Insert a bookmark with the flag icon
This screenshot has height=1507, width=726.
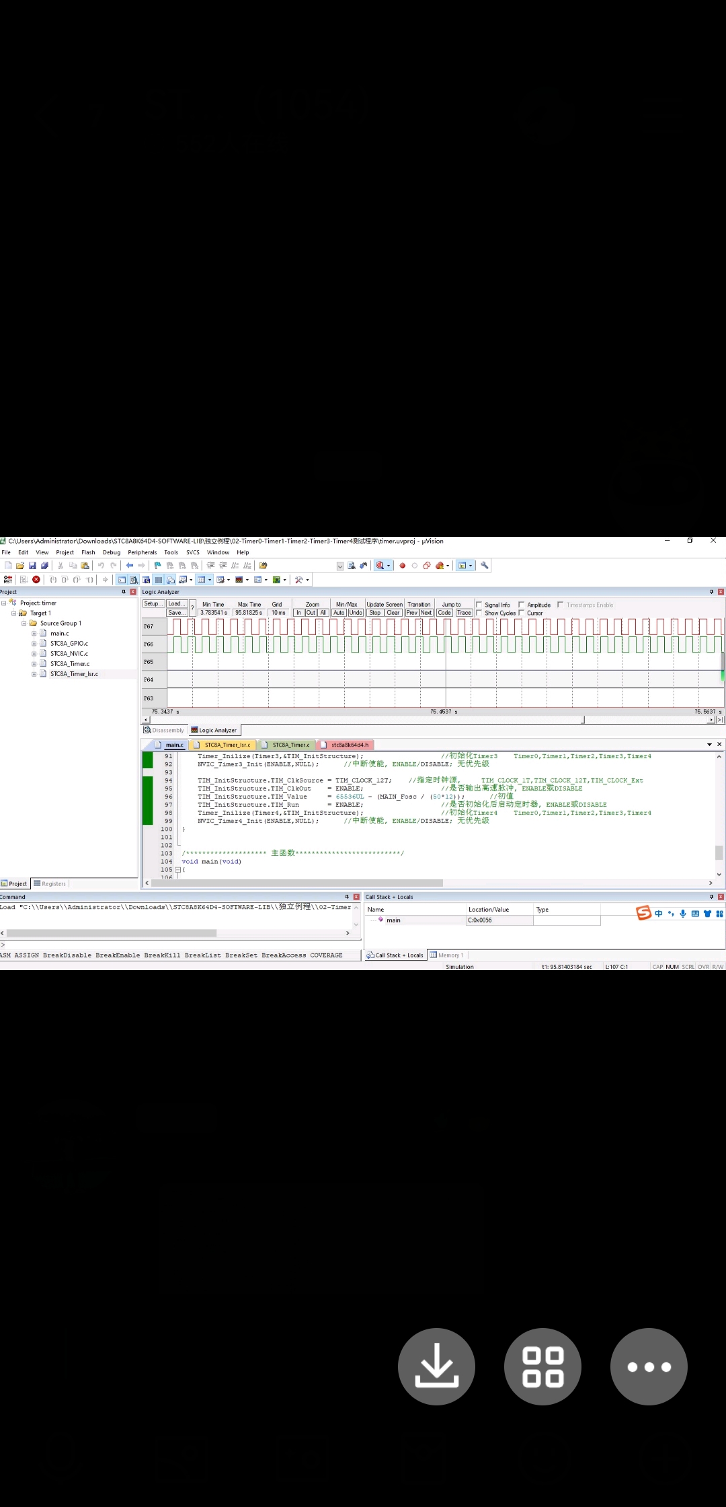click(157, 566)
